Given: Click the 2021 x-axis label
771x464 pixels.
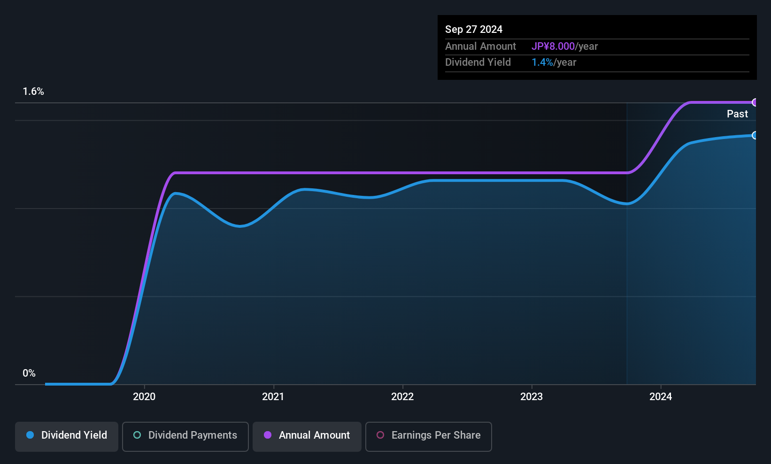Looking at the screenshot, I should 273,397.
